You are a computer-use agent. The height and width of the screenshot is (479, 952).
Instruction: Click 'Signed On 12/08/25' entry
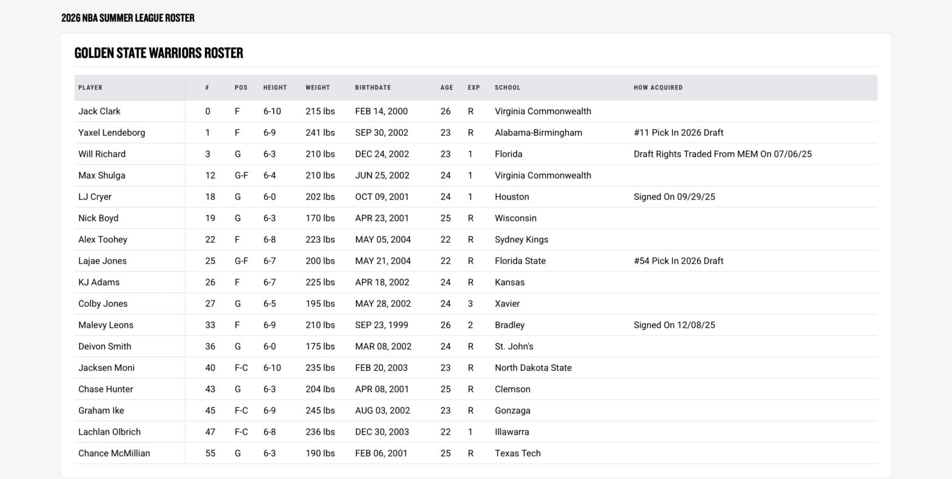pos(674,325)
